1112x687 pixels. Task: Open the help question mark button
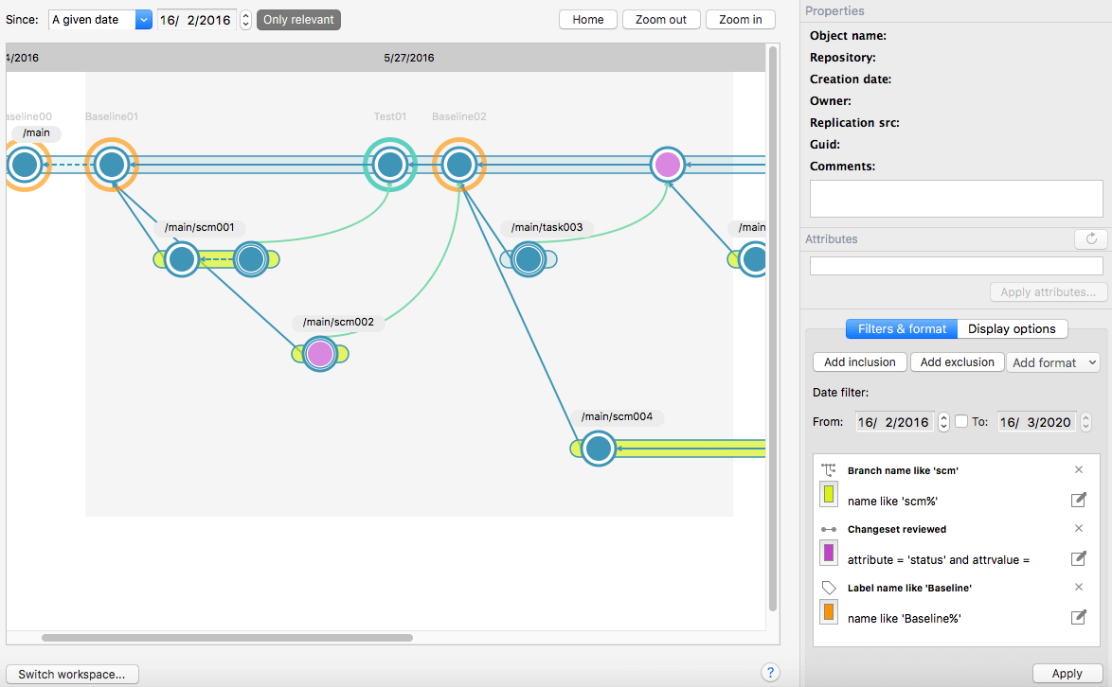(770, 672)
